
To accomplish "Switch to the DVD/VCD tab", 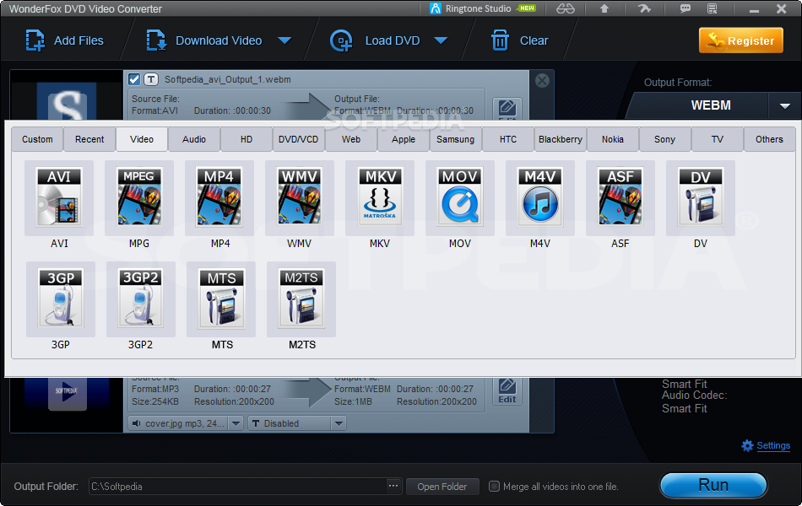I will [x=299, y=139].
